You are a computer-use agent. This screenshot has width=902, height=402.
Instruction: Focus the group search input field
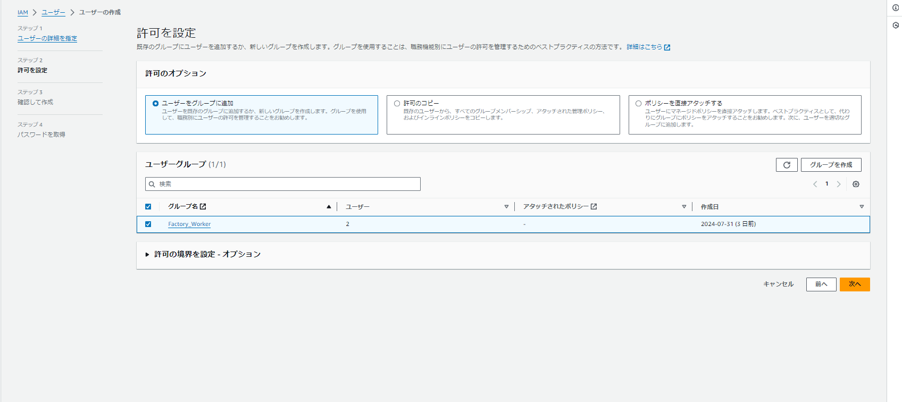coord(283,184)
